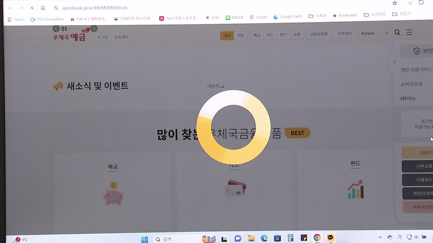
Task: Select the 개인 tab
Action: [227, 35]
